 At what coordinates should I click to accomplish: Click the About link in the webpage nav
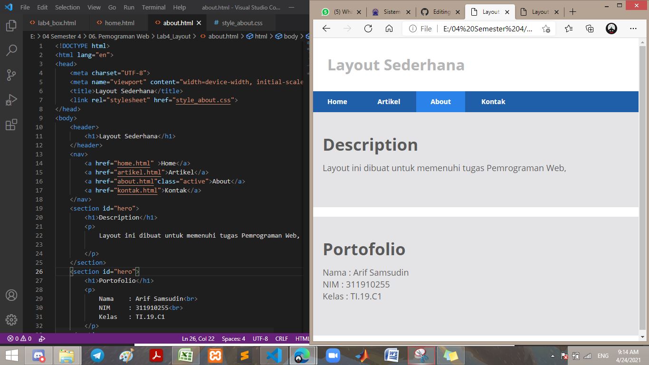pyautogui.click(x=440, y=102)
